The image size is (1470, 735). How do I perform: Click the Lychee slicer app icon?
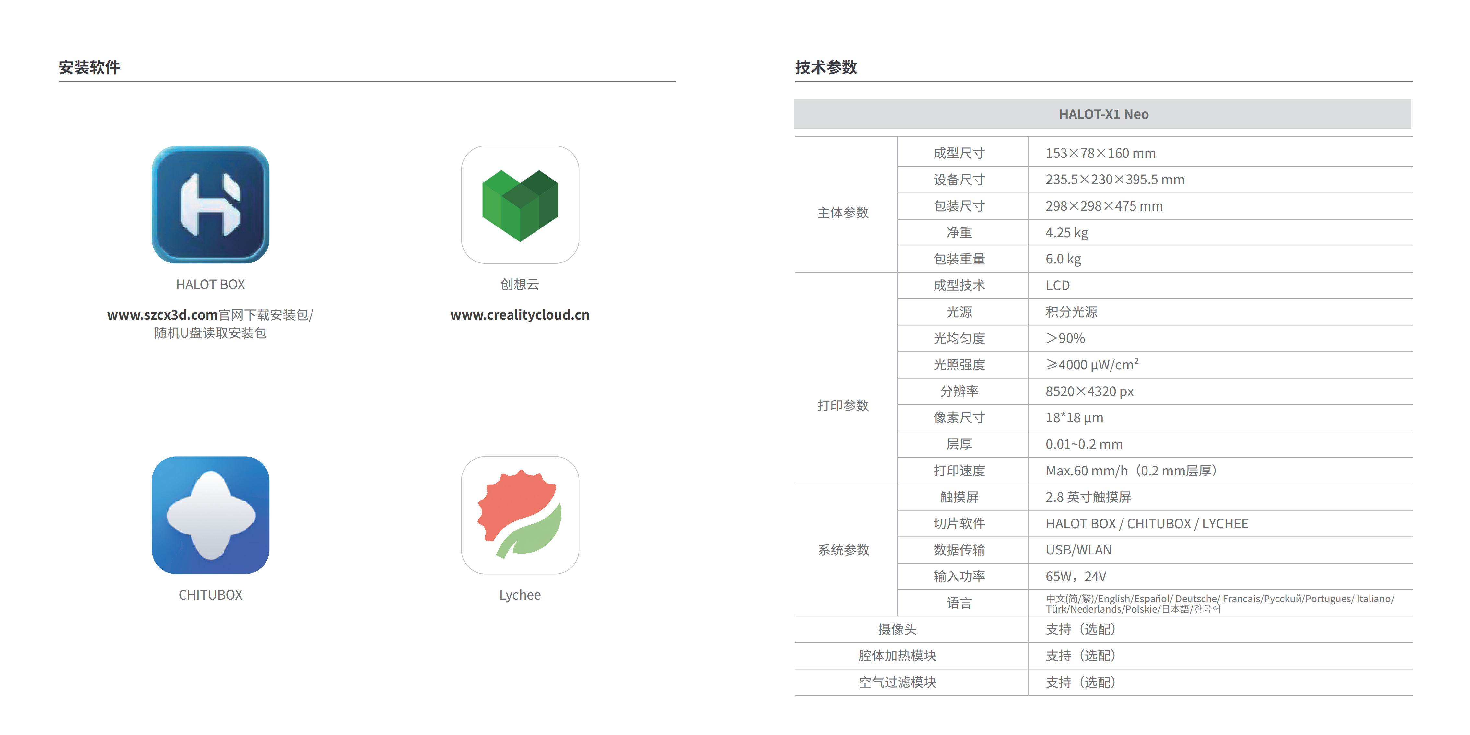(520, 515)
